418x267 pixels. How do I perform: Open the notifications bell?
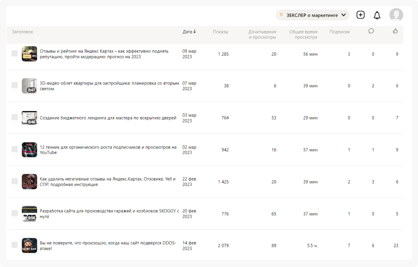click(377, 15)
